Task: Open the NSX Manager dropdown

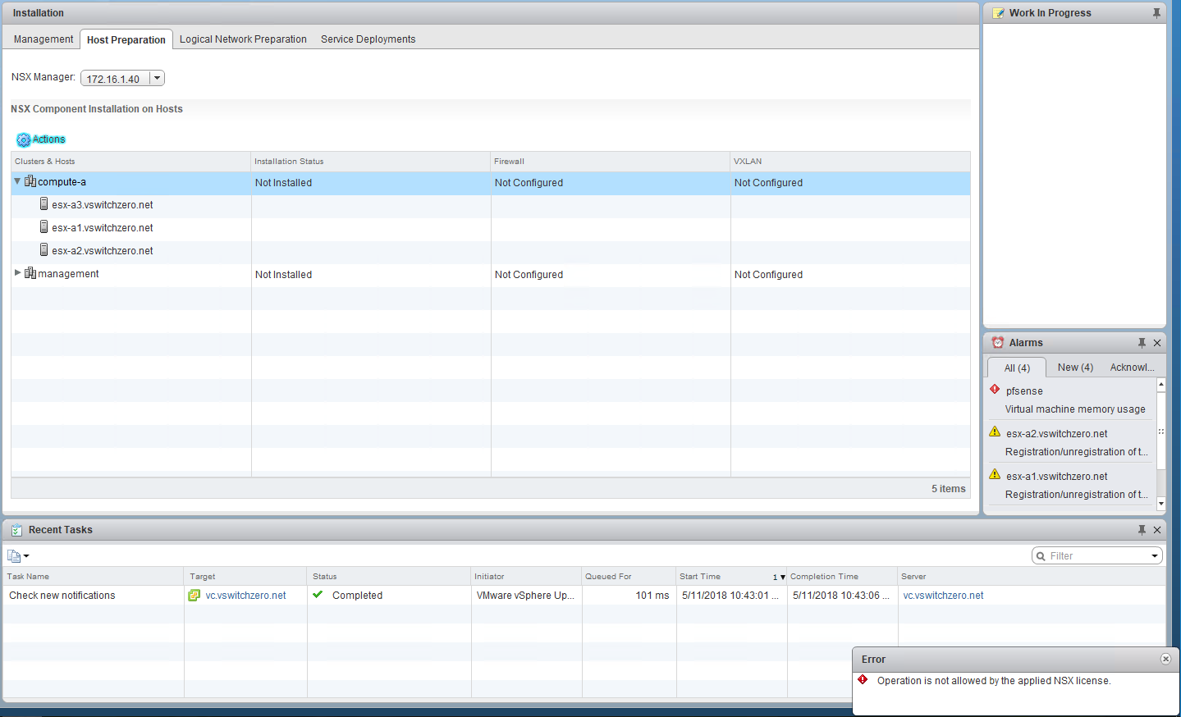Action: (x=157, y=79)
